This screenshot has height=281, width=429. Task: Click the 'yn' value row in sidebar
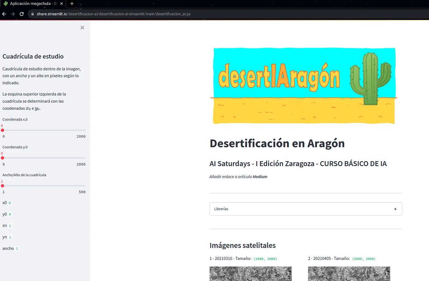tap(7, 237)
